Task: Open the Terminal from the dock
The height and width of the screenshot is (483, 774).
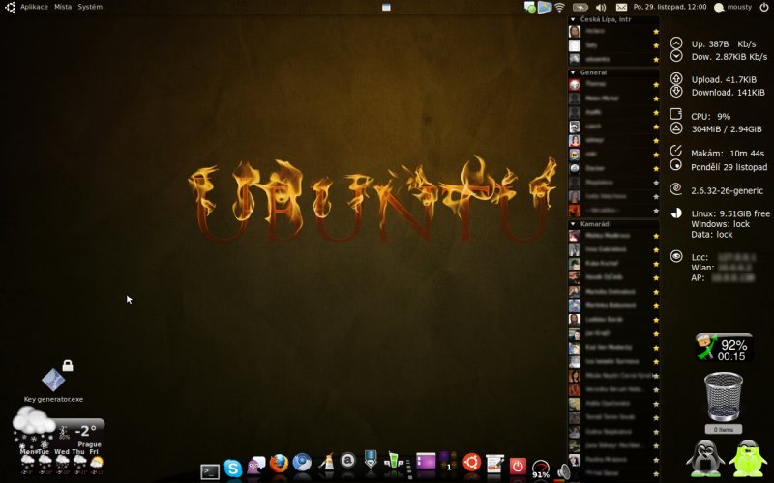Action: click(209, 470)
